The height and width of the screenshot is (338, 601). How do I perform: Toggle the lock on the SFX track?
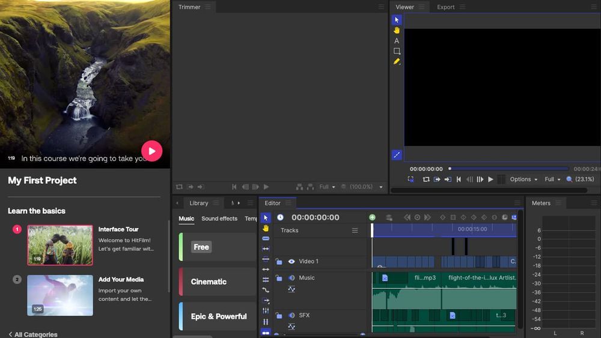coord(279,316)
